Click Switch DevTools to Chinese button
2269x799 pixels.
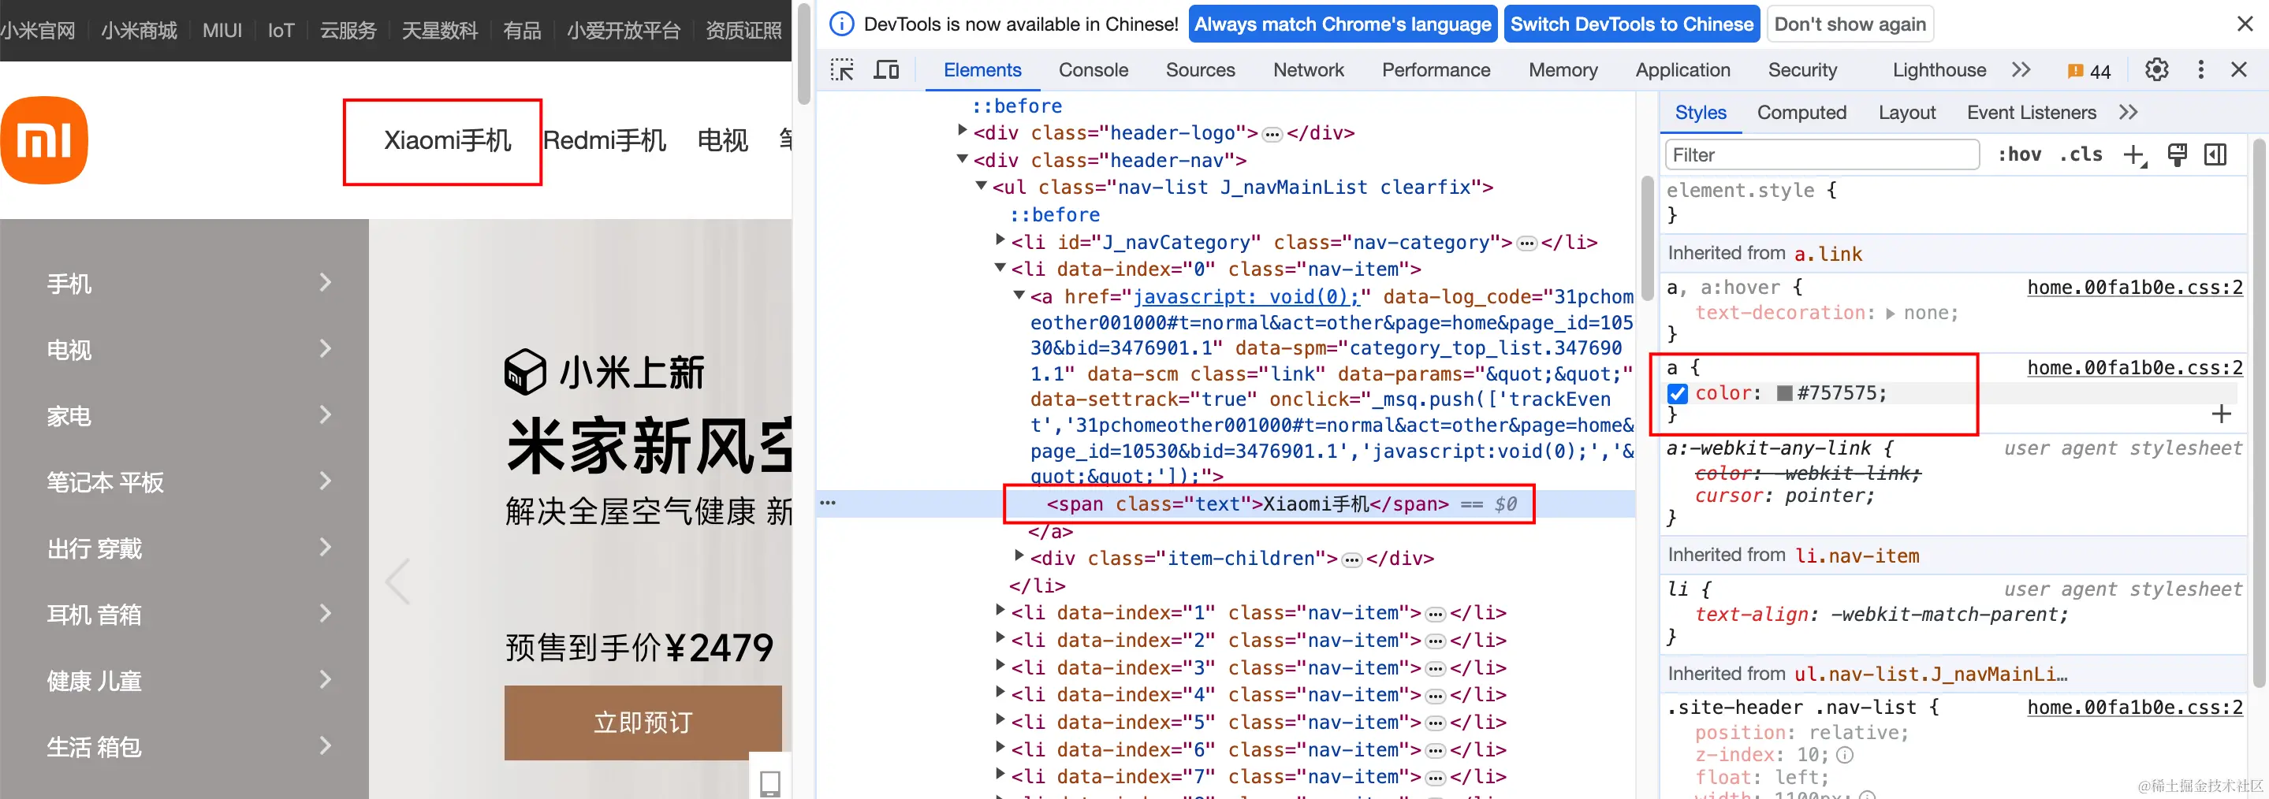(x=1632, y=24)
